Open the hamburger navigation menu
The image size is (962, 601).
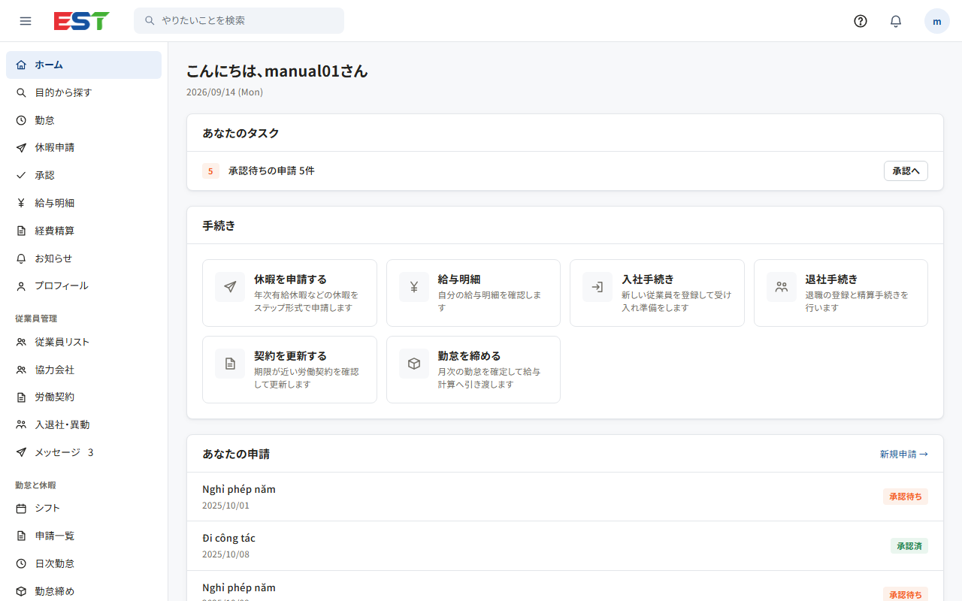pos(26,21)
